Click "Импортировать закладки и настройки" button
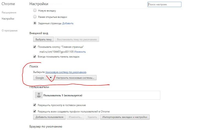Viewport: 200px width, 130px height. click(x=125, y=117)
